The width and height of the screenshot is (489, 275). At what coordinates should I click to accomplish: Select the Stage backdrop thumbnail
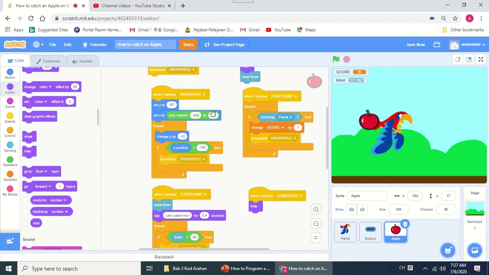coord(474,209)
